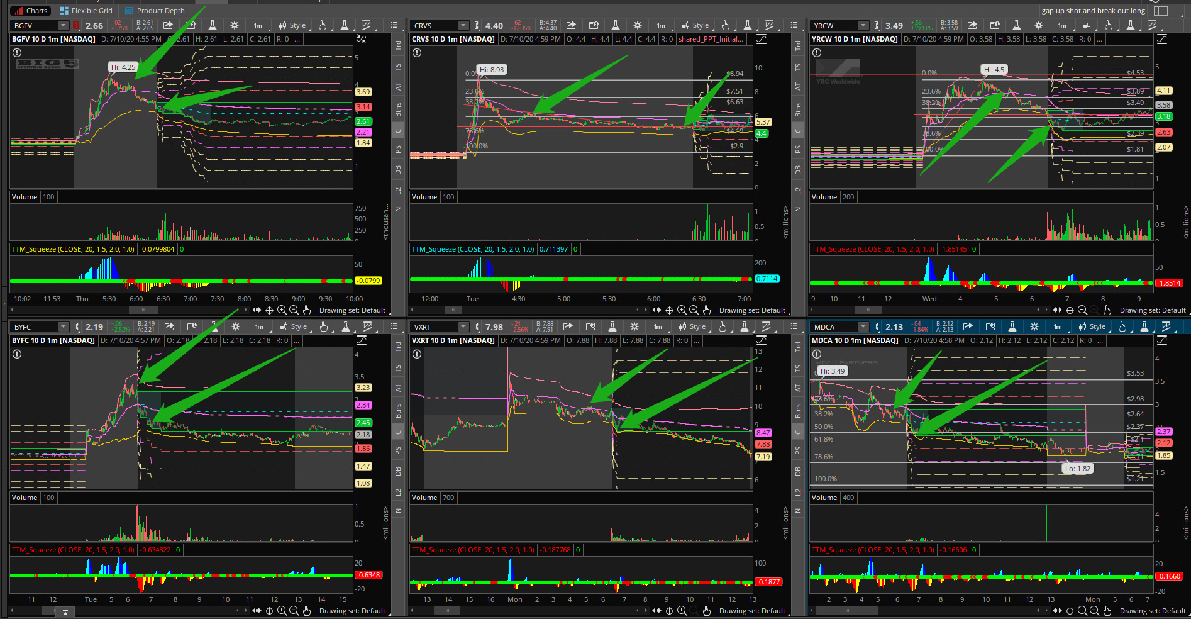Open chart settings gear in CRVS toolbar
Screen dimensions: 1191x619
tap(638, 25)
